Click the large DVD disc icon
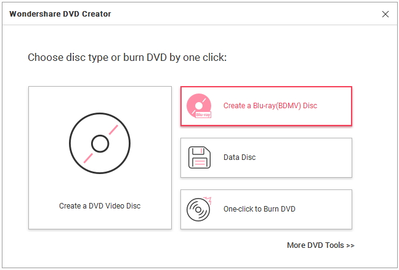 pyautogui.click(x=100, y=144)
